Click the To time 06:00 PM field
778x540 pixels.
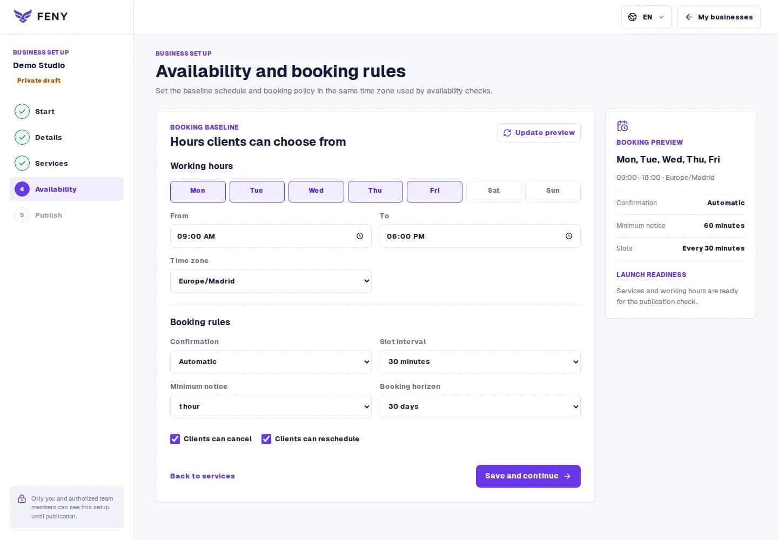click(480, 236)
